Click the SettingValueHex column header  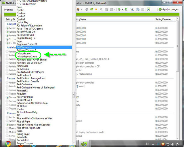point(163,19)
